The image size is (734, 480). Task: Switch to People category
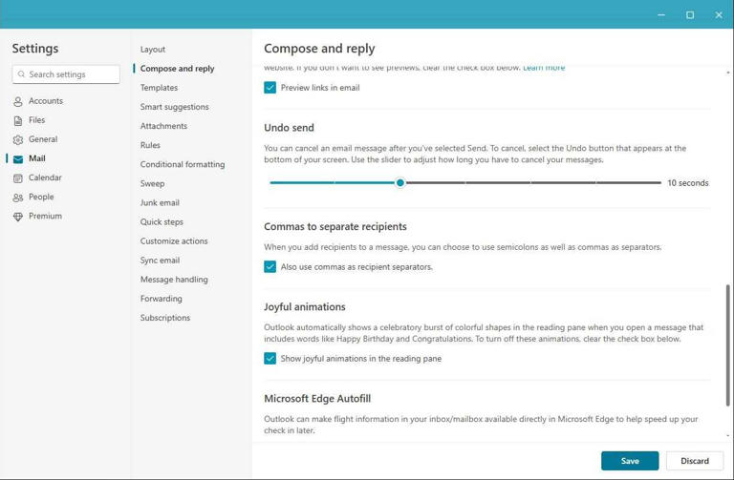click(41, 197)
